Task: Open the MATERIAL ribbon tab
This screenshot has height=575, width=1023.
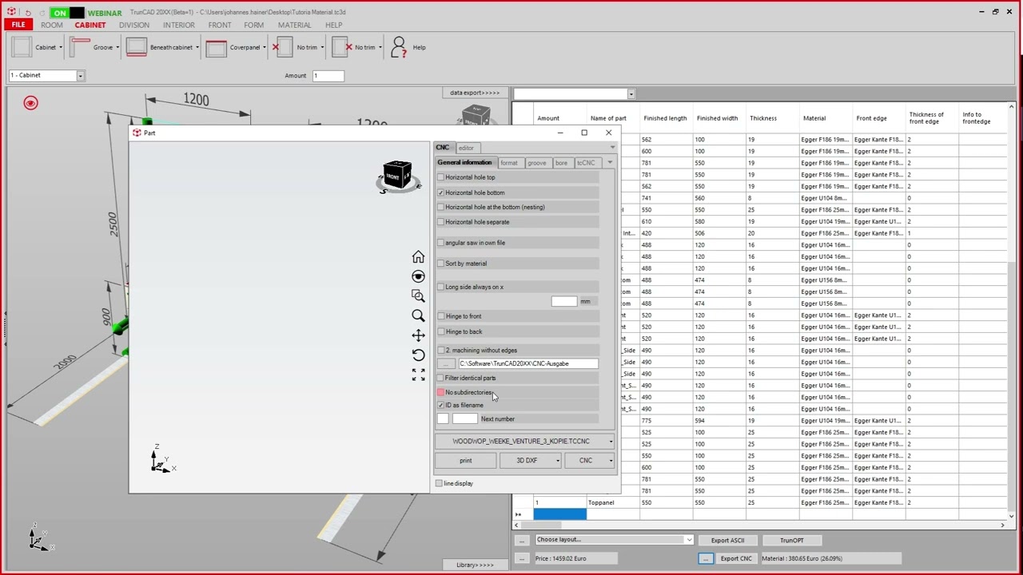Action: tap(295, 25)
